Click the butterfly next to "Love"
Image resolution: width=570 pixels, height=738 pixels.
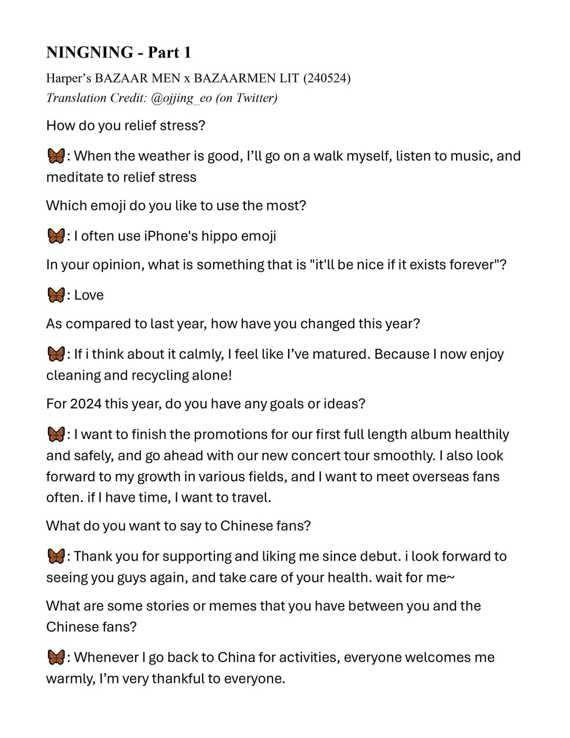(x=55, y=295)
